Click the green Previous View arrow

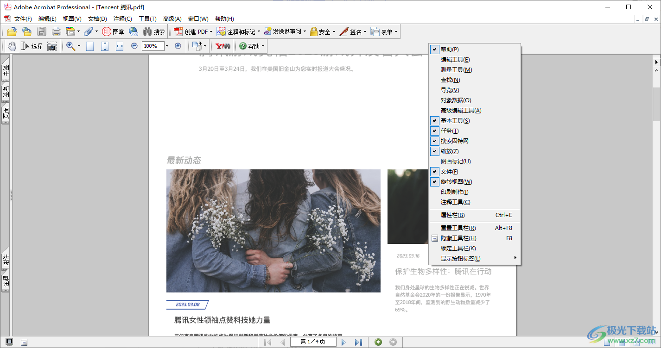(378, 342)
